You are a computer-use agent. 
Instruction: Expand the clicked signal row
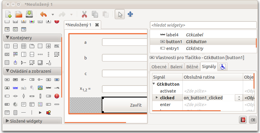(x=157, y=98)
